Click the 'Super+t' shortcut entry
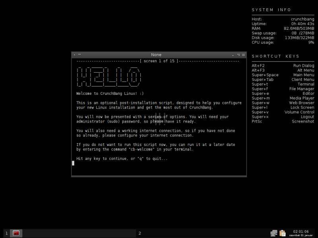This screenshot has height=238, width=318. (260, 84)
